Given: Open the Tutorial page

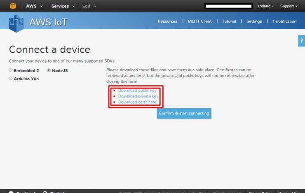Looking at the screenshot, I should pyautogui.click(x=229, y=21).
